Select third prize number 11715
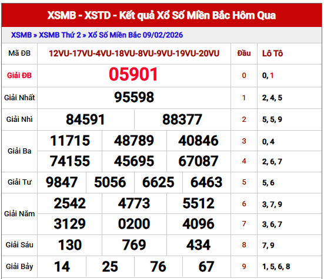Image resolution: width=324 pixels, height=279 pixels. pyautogui.click(x=70, y=141)
